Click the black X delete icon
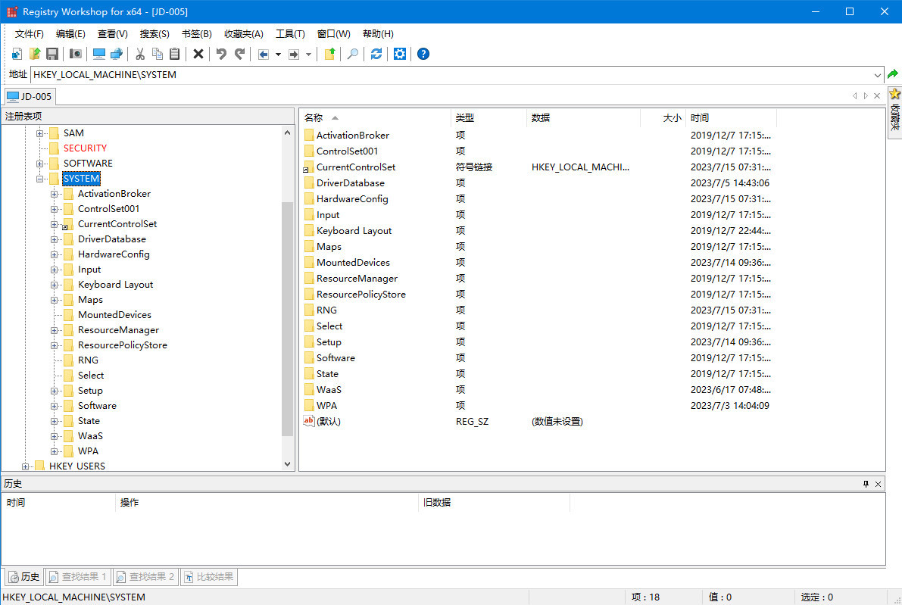This screenshot has height=605, width=902. pyautogui.click(x=198, y=54)
